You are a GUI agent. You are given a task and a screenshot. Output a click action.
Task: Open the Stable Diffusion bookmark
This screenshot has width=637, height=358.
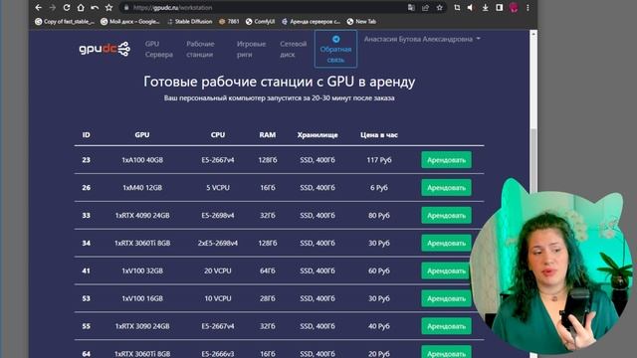point(190,22)
